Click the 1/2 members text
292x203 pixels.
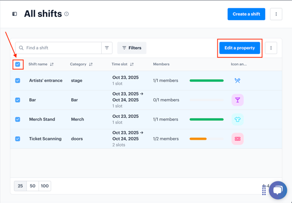(x=166, y=139)
